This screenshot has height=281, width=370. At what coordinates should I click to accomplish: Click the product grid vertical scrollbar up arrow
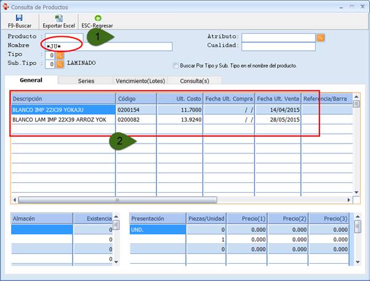click(356, 103)
